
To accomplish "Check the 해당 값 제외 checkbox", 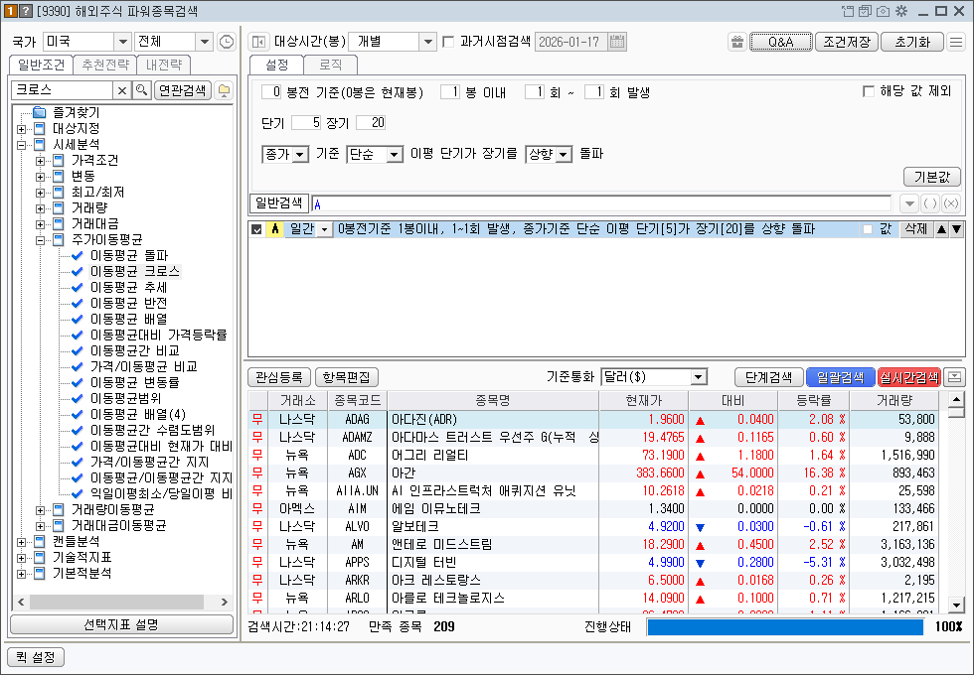I will (x=870, y=91).
